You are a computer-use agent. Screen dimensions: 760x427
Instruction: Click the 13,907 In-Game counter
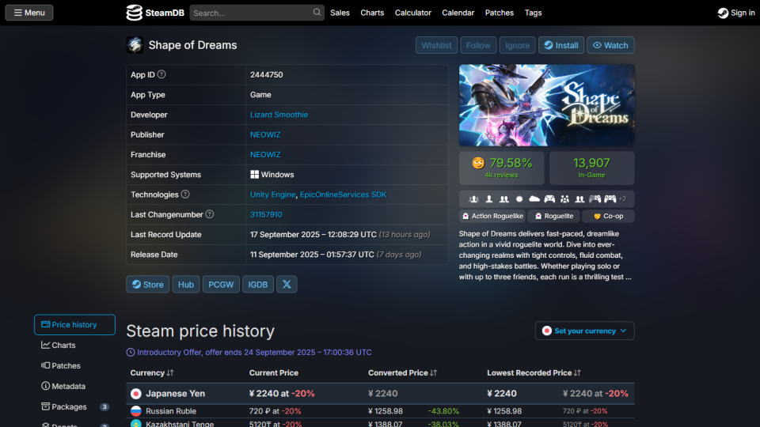click(592, 168)
